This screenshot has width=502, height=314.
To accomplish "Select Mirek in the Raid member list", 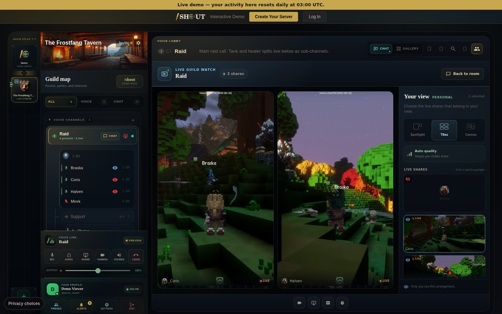I will 97,201.
